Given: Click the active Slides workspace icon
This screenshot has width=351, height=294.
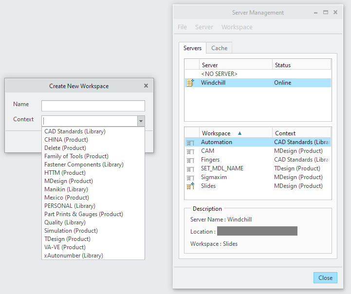Looking at the screenshot, I should click(x=190, y=186).
